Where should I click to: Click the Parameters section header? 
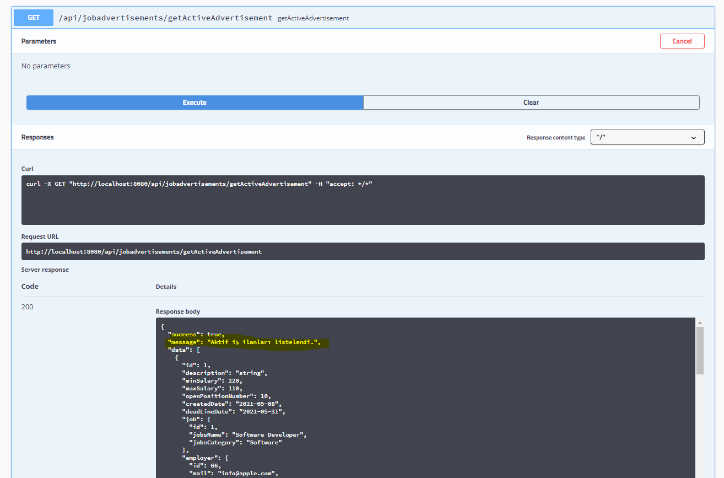(39, 41)
